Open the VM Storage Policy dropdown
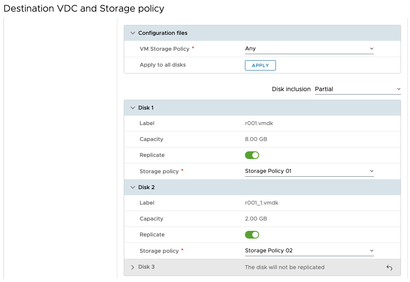This screenshot has width=410, height=282. pos(309,49)
